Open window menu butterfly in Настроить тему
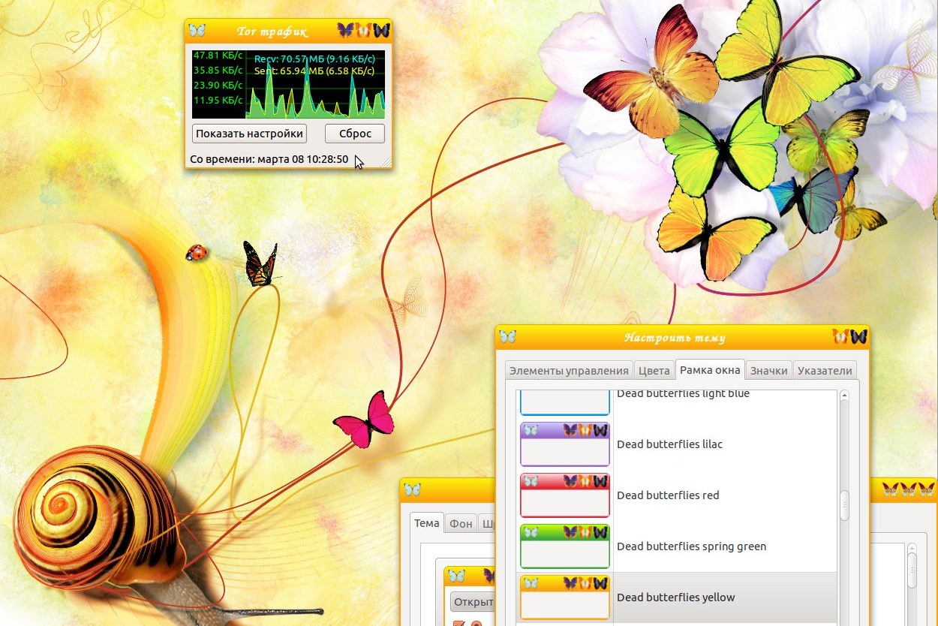This screenshot has height=626, width=938. pos(508,336)
